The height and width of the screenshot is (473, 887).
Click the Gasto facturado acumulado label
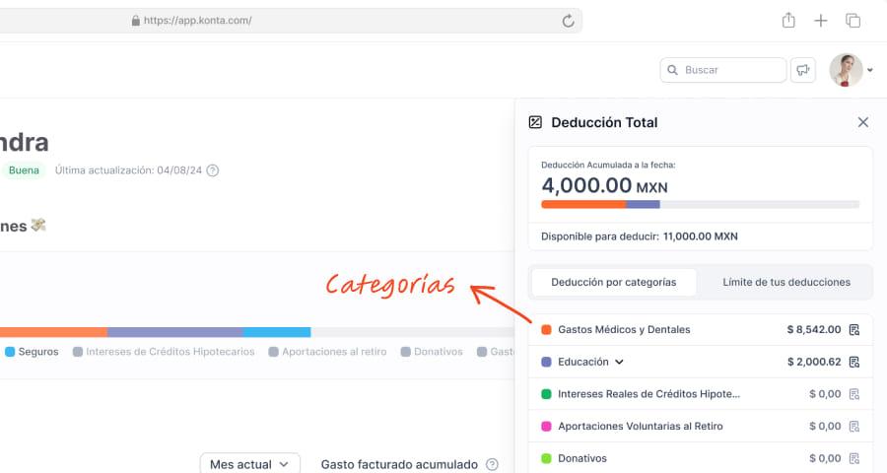(x=399, y=464)
